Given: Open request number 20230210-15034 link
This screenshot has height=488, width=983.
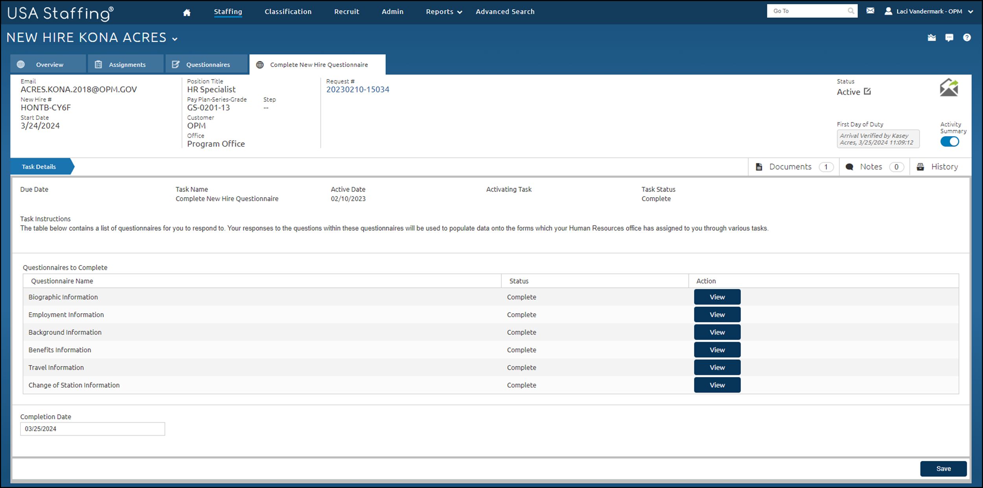Looking at the screenshot, I should tap(357, 90).
